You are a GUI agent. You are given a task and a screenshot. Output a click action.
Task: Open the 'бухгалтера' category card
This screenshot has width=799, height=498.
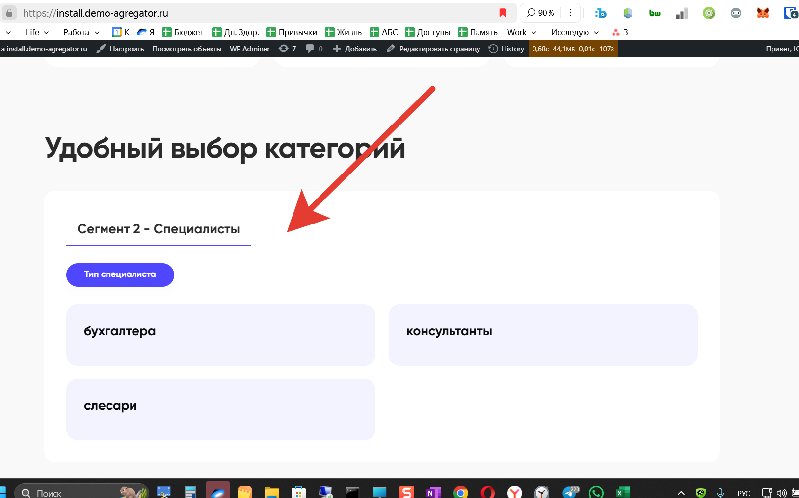point(221,335)
